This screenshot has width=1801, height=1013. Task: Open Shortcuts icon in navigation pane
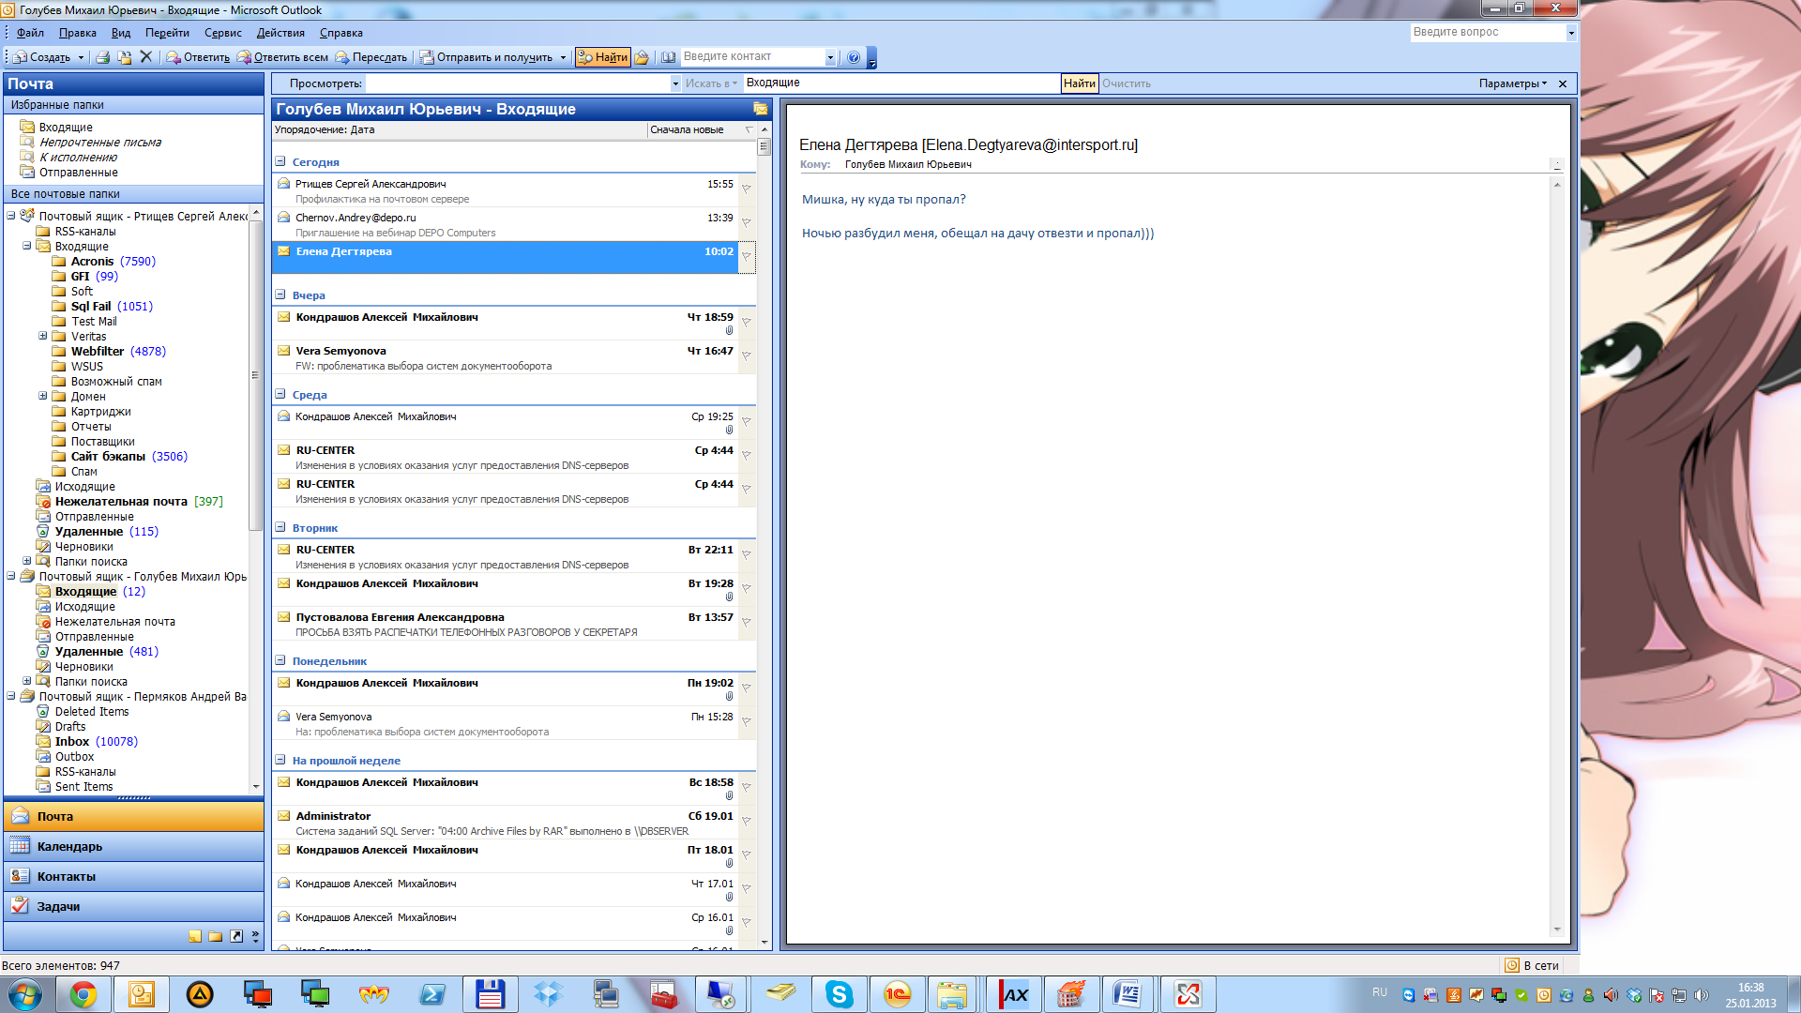[x=236, y=936]
